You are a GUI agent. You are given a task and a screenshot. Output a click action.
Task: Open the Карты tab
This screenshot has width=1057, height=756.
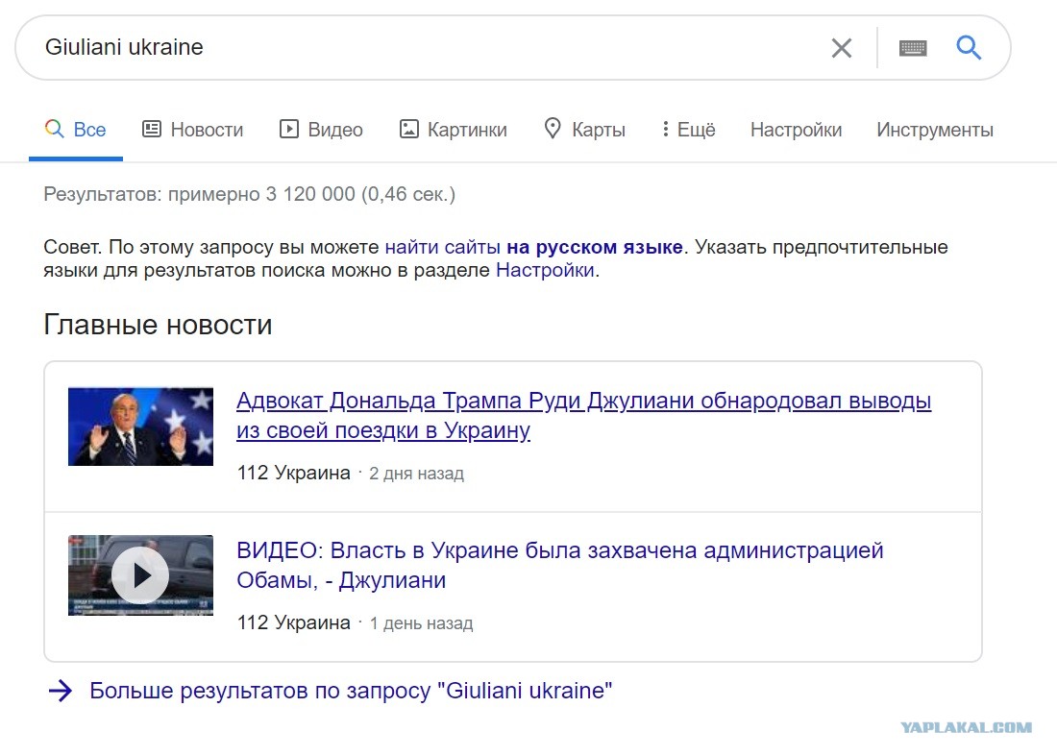point(585,130)
